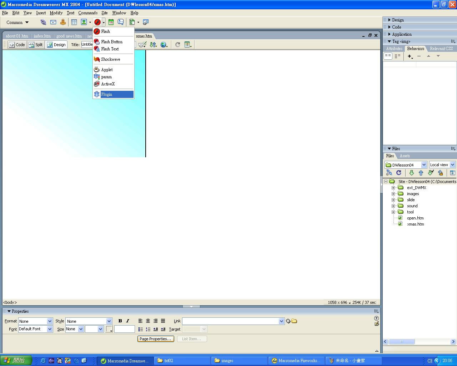Align text center in Properties

[148, 321]
